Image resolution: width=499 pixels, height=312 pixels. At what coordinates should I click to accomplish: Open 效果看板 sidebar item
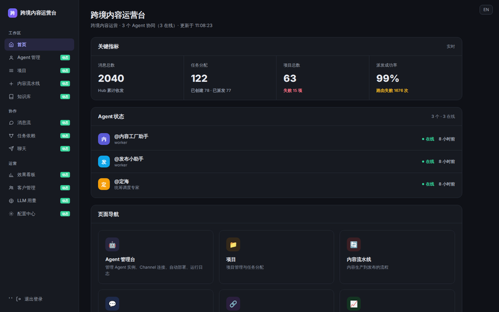click(39, 175)
